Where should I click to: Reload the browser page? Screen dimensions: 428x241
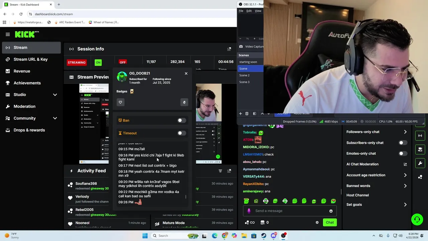(21, 14)
